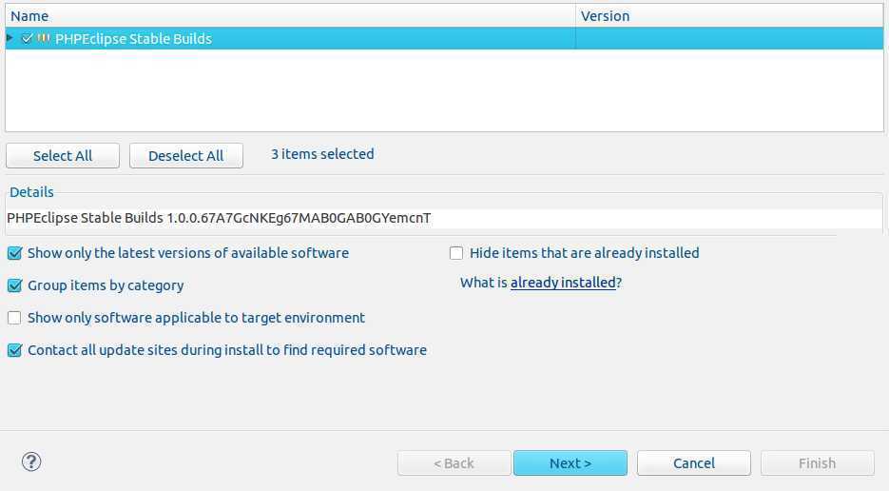Uncheck the PHPEclipse Stable Builds checkbox
The width and height of the screenshot is (889, 491).
tap(27, 39)
